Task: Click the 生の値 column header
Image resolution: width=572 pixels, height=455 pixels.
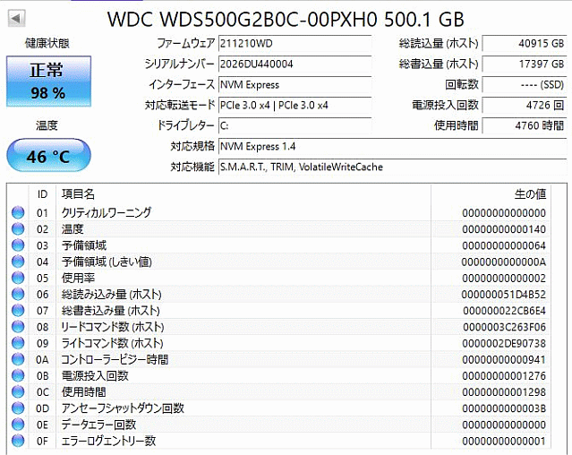Action: click(x=491, y=194)
